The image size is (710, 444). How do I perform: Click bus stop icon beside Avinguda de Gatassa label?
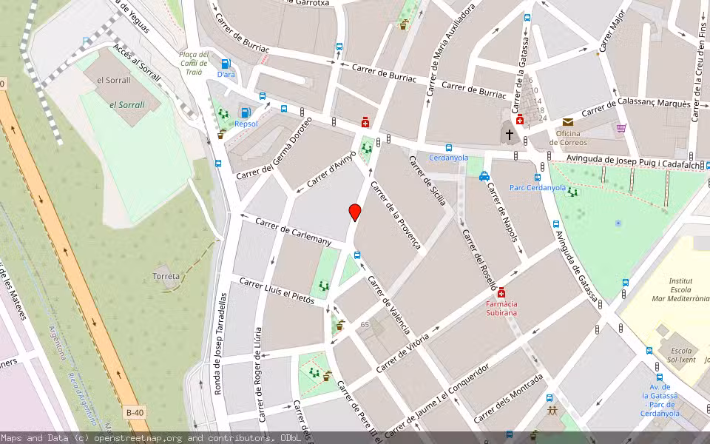point(556,223)
